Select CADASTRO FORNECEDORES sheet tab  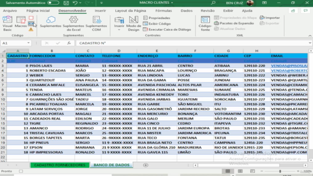(x=60, y=165)
